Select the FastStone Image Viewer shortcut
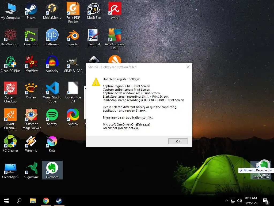The height and width of the screenshot is (206, 274). (x=31, y=119)
